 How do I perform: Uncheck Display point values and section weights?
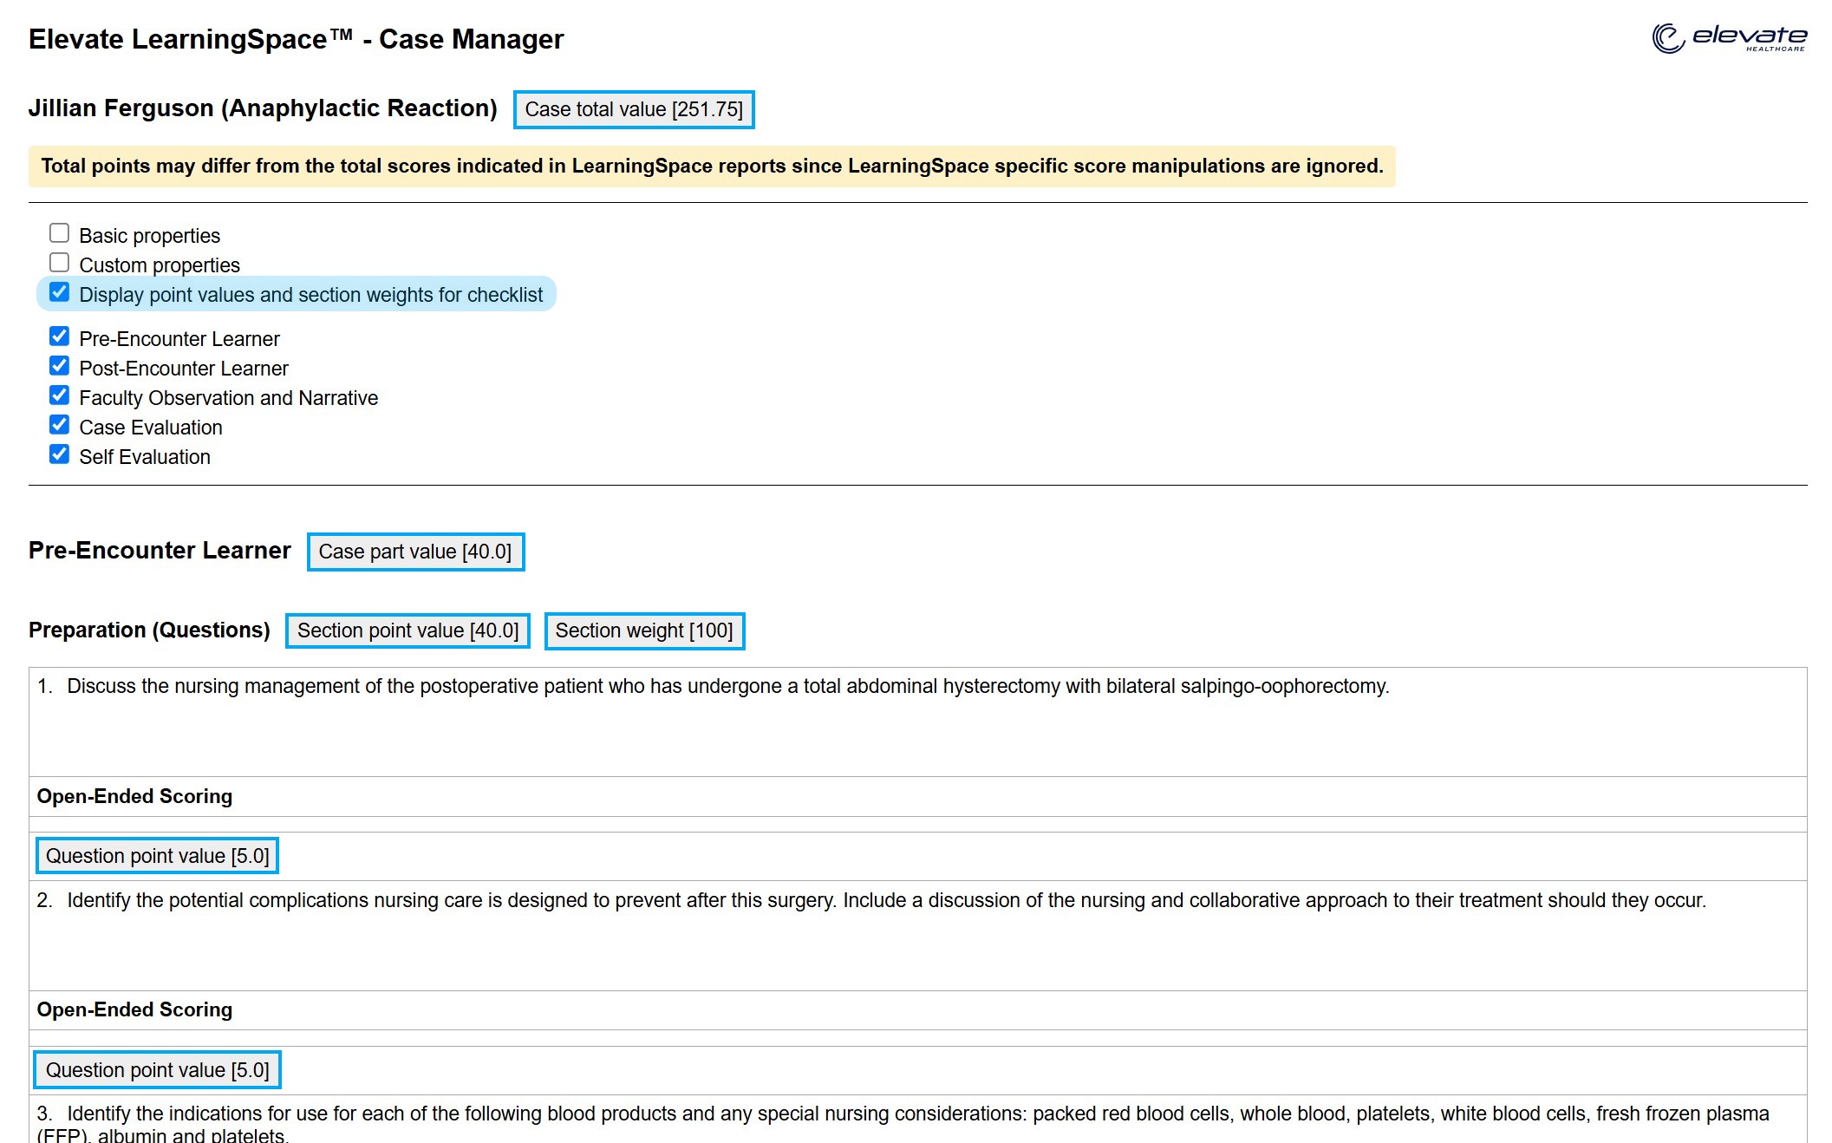click(59, 292)
